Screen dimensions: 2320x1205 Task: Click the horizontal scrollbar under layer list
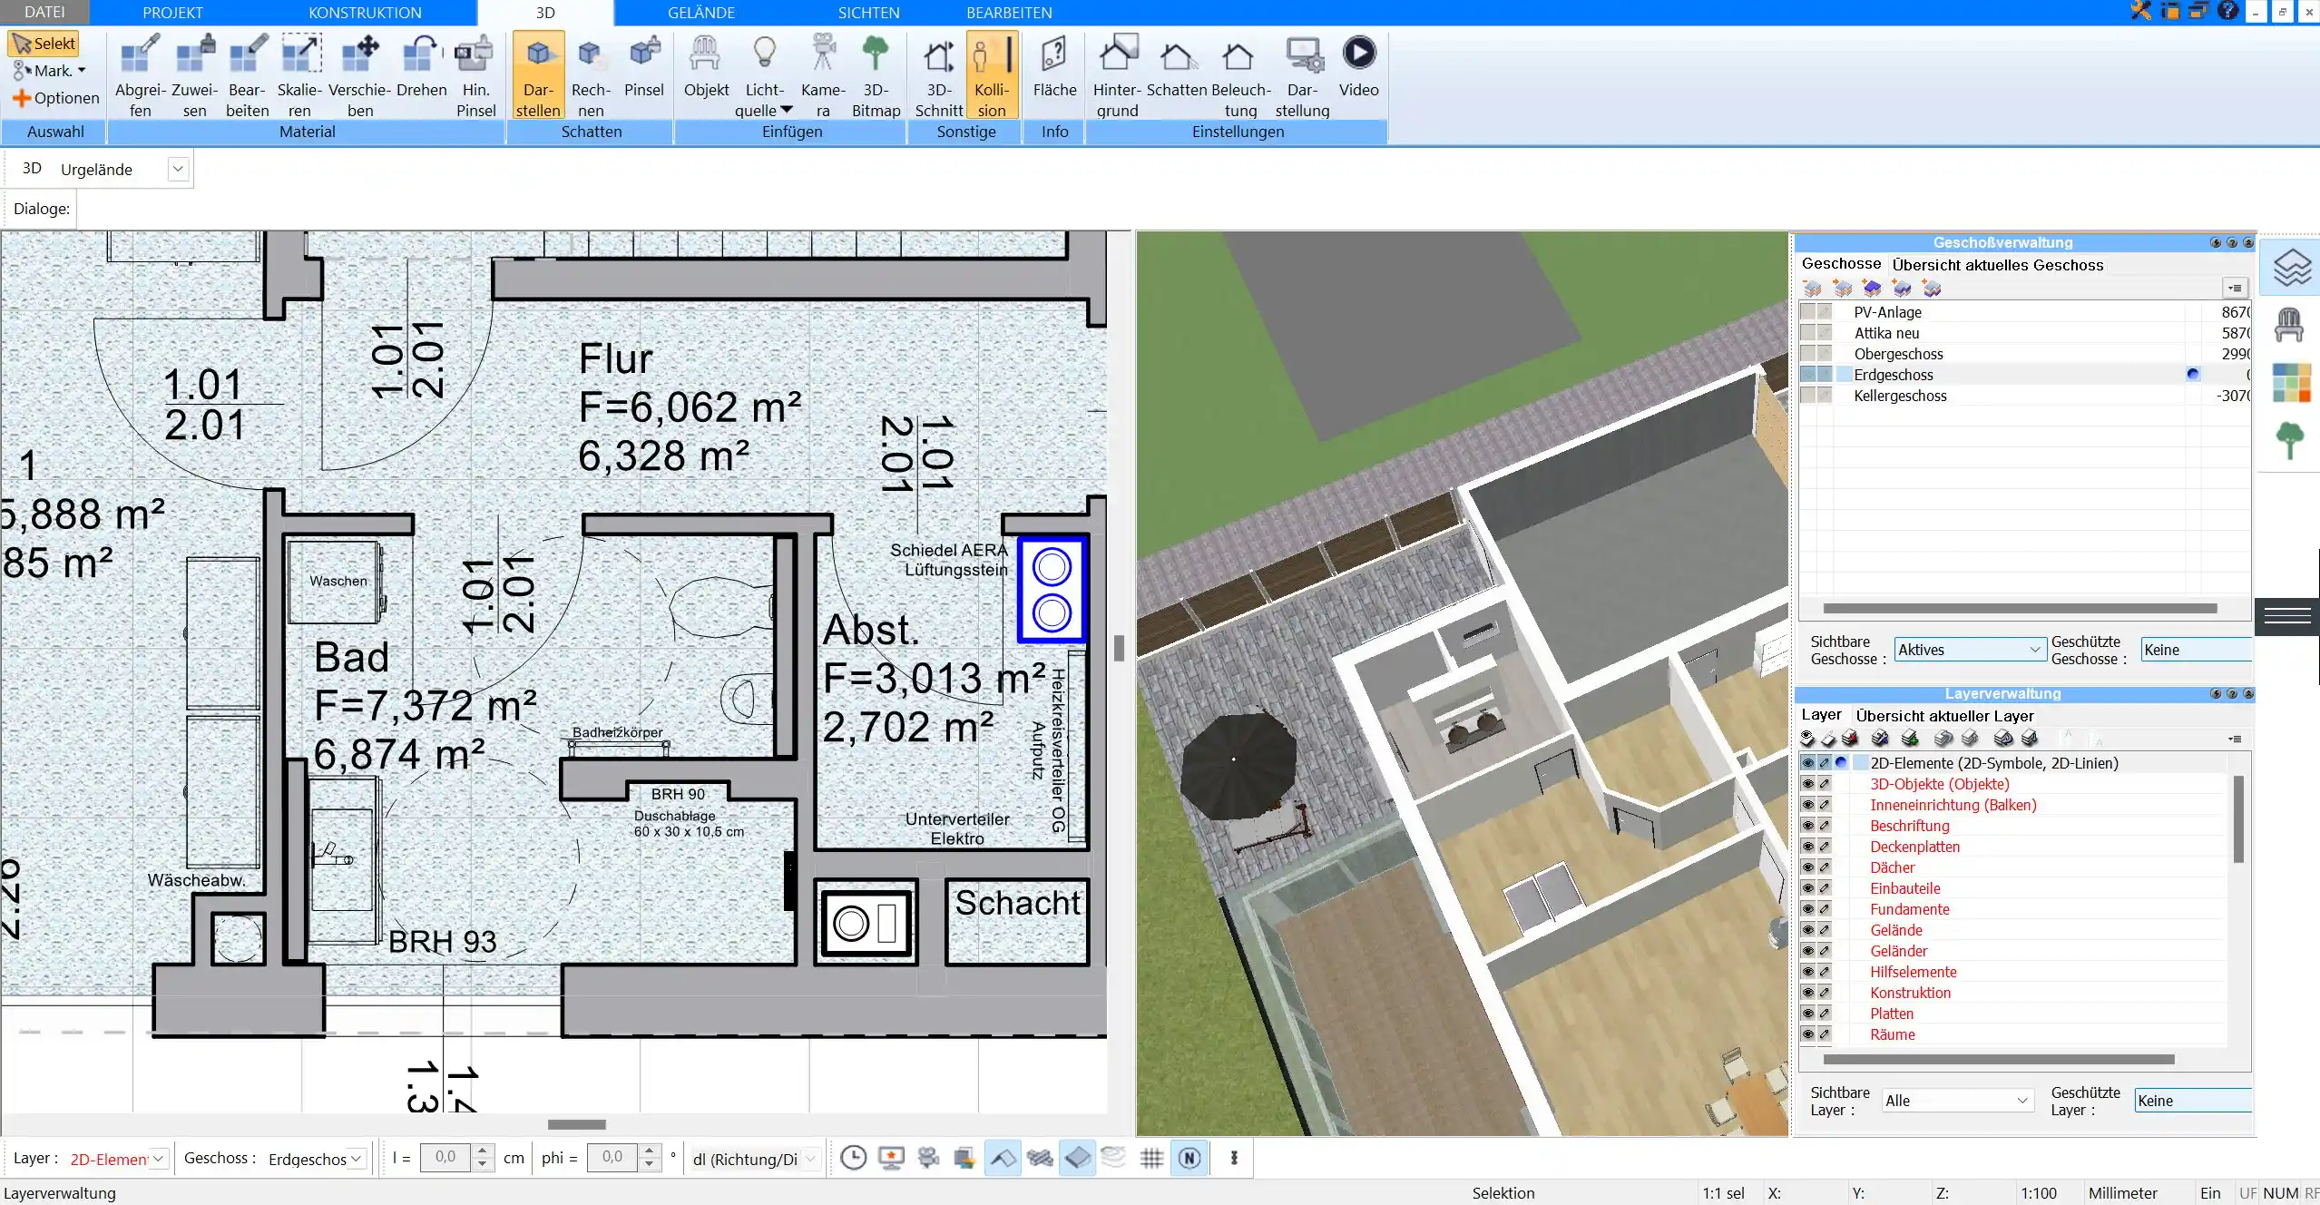click(1998, 1059)
